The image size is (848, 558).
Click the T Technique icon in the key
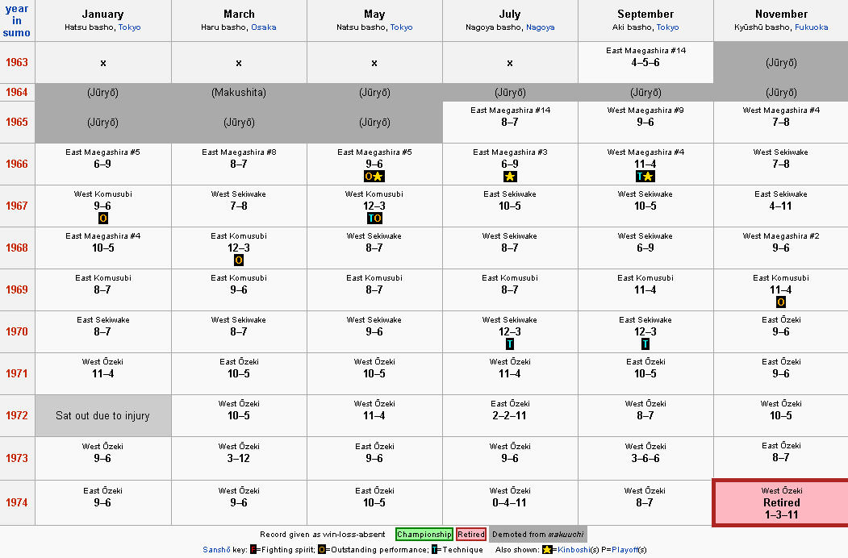pos(434,550)
